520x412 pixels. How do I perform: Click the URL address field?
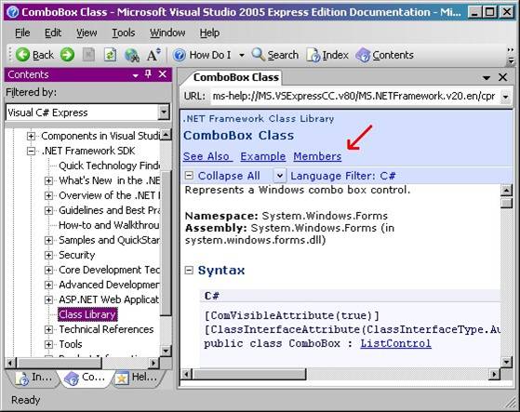(x=354, y=96)
